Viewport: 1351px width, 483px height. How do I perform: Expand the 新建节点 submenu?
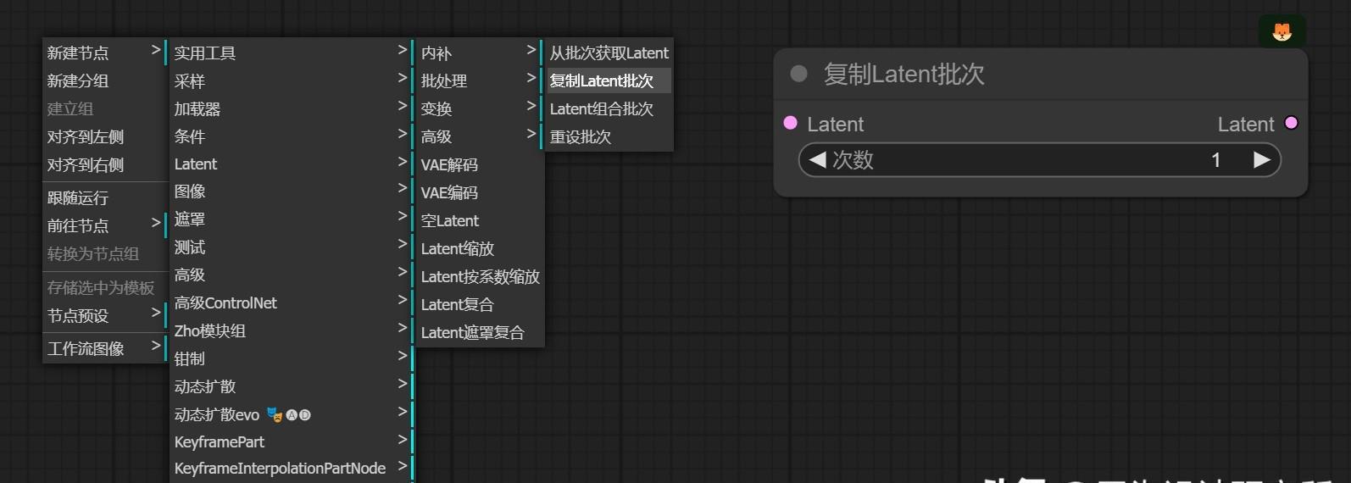coord(103,53)
